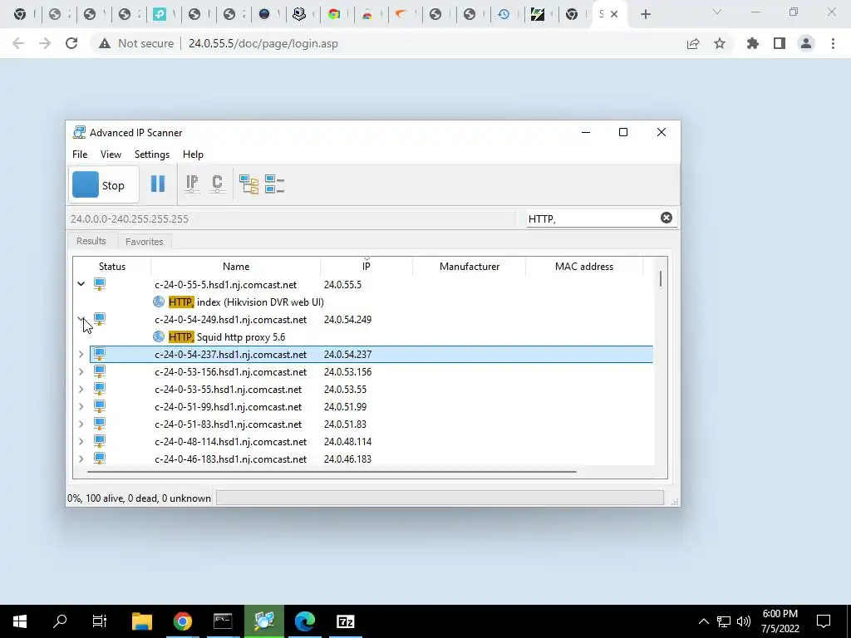
Task: Expand the 24.0.53.156 host entry
Action: [x=81, y=371]
